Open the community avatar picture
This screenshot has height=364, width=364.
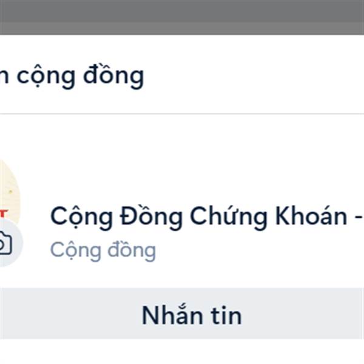9,193
